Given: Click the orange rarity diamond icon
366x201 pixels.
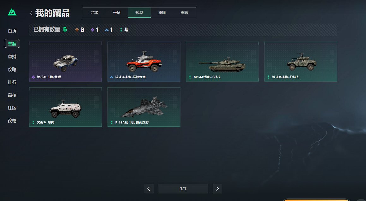Looking at the screenshot, I should 77,30.
